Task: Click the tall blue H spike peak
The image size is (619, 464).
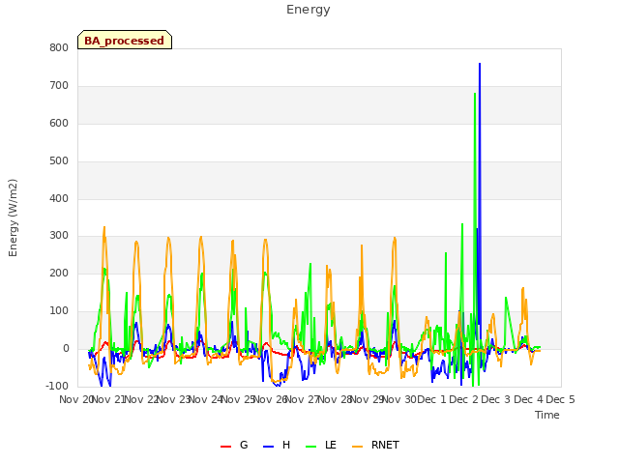Action: pos(480,64)
